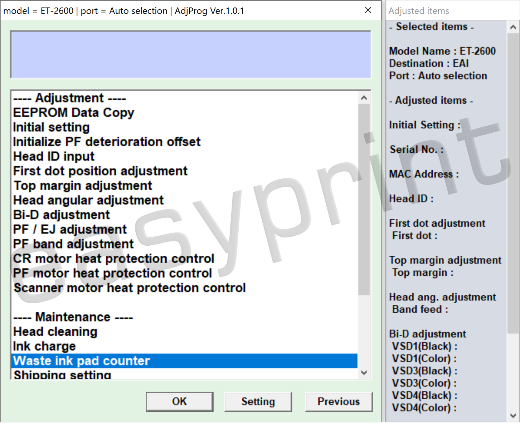Click Band feed label

pyautogui.click(x=420, y=310)
